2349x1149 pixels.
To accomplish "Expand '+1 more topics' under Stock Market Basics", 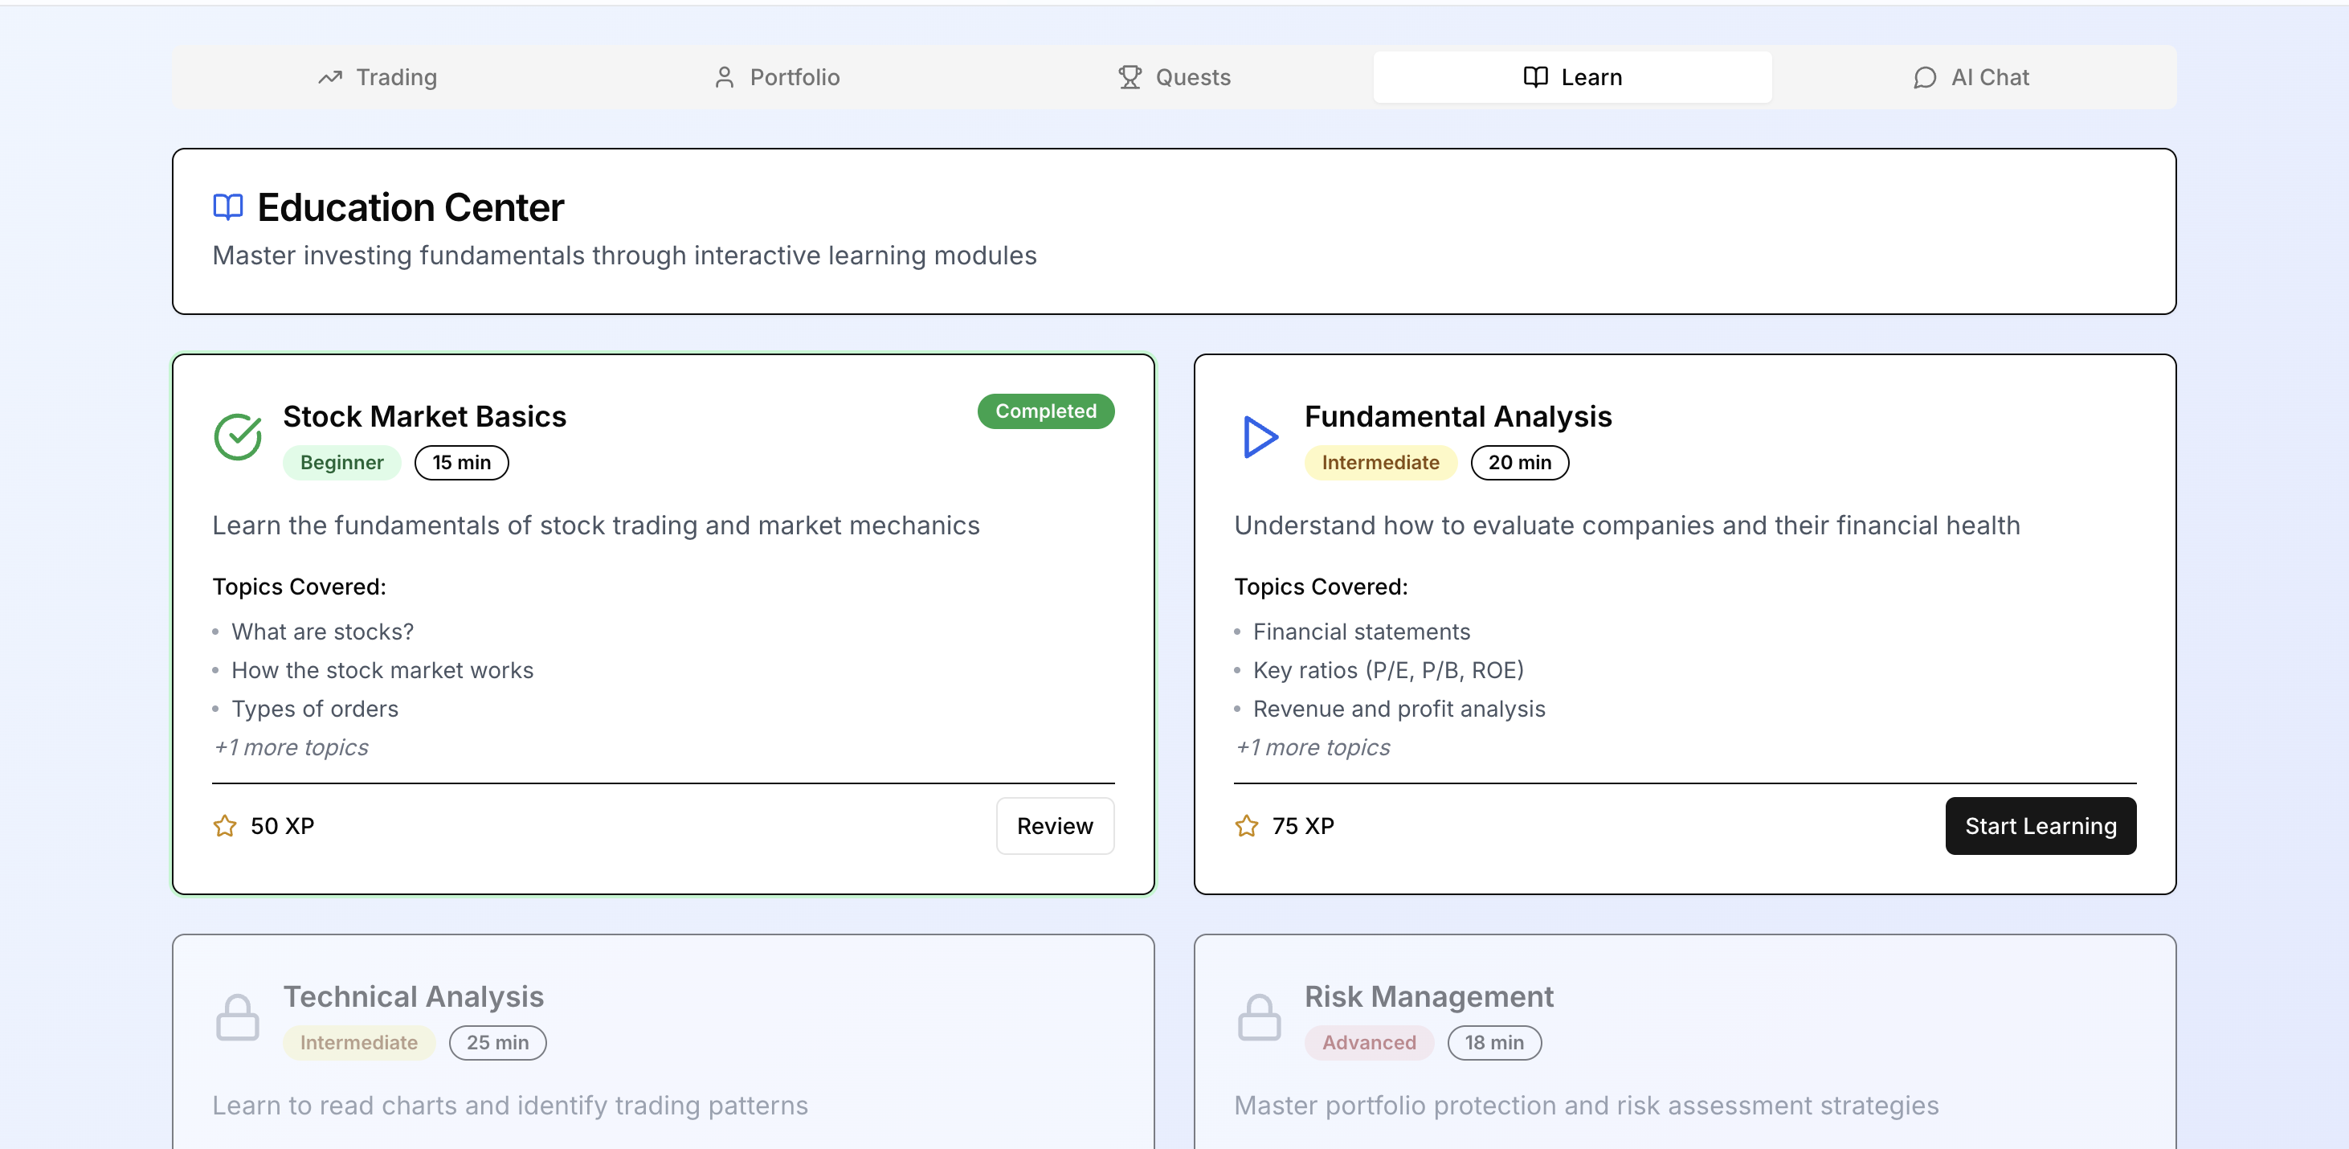I will [291, 747].
